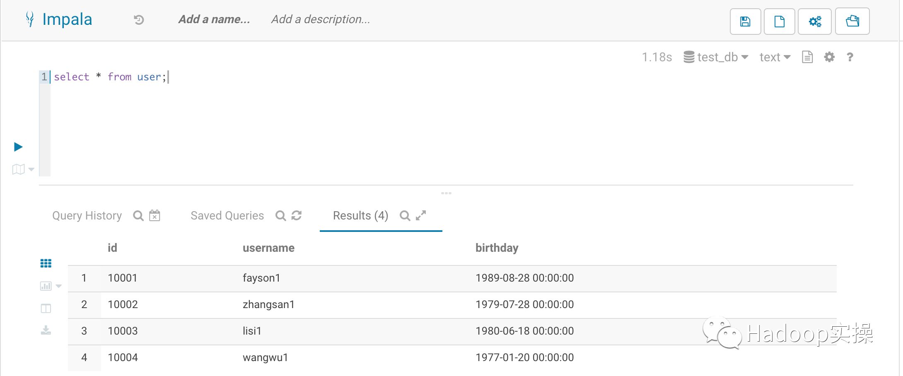Select cell wangwu1
The width and height of the screenshot is (903, 376).
coord(265,357)
